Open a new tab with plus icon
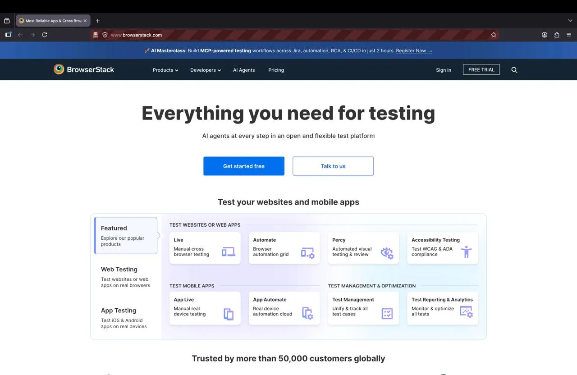577x375 pixels. [x=98, y=21]
